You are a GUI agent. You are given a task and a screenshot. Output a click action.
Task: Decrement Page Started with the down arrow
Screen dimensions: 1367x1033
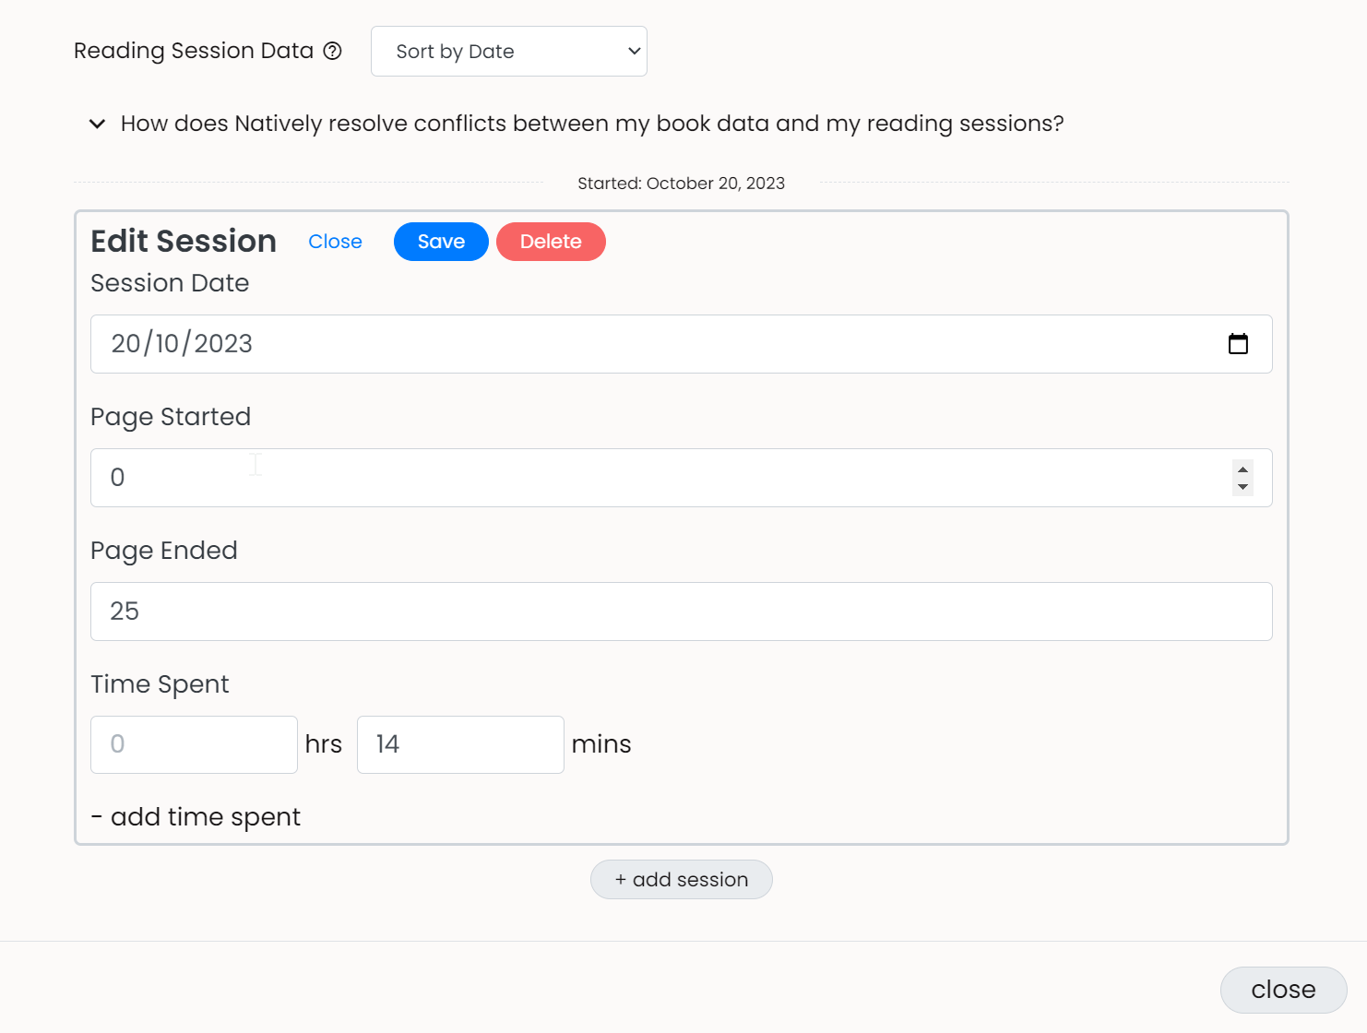pyautogui.click(x=1242, y=487)
